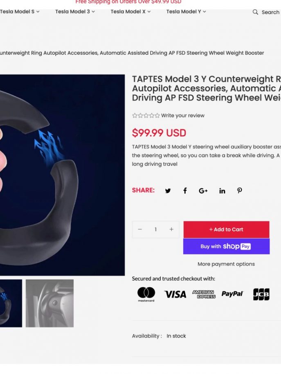This screenshot has width=281, height=374.
Task: Click the quantity input field
Action: click(155, 229)
